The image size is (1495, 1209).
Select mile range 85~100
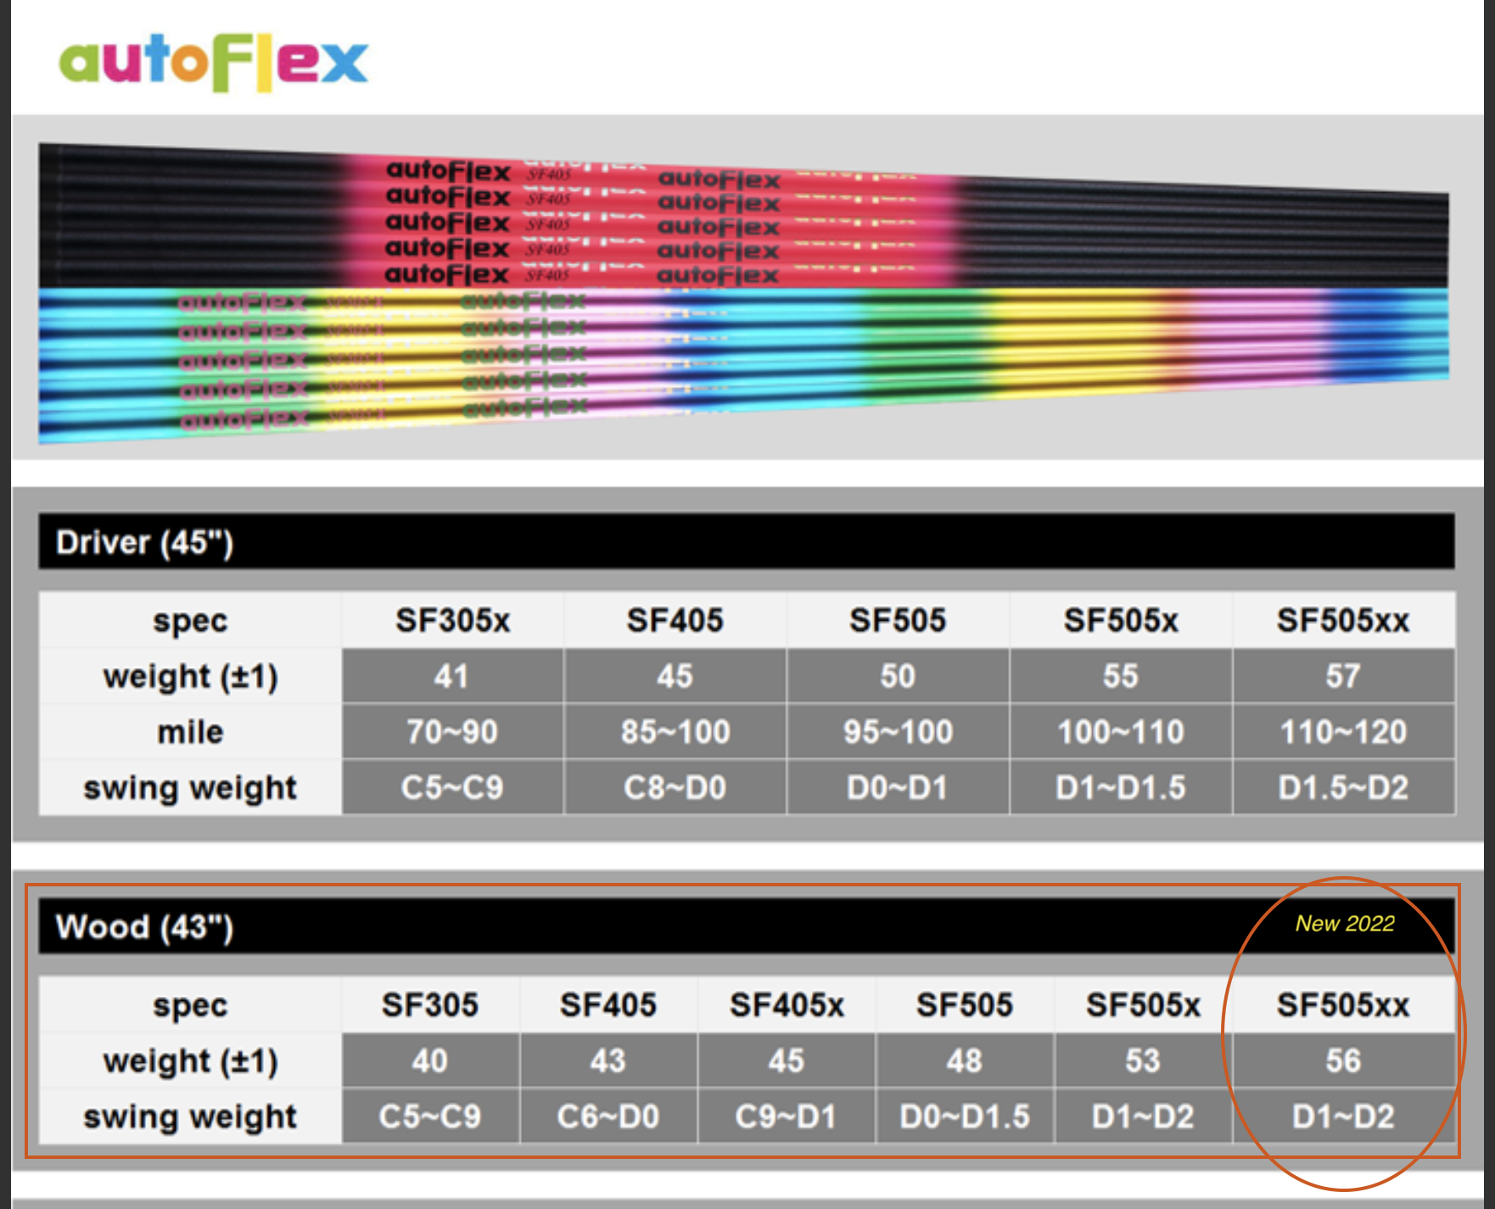click(675, 732)
